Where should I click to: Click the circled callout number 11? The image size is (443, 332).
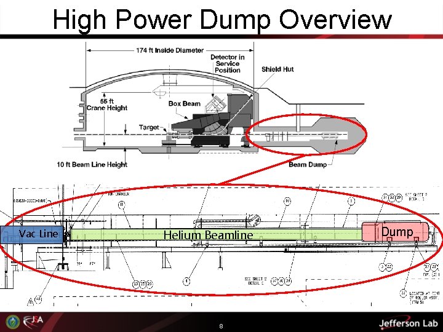[121, 205]
